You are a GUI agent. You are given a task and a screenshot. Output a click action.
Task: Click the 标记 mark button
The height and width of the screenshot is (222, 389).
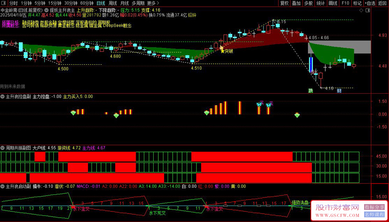[357, 3]
